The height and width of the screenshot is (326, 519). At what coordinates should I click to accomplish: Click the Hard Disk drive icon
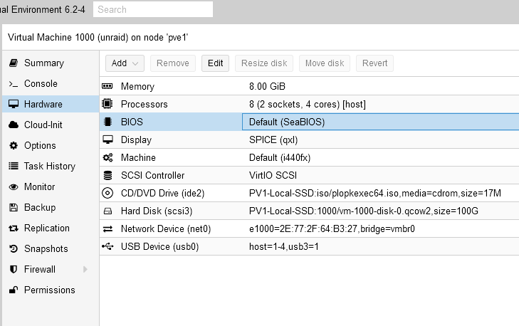pyautogui.click(x=108, y=211)
